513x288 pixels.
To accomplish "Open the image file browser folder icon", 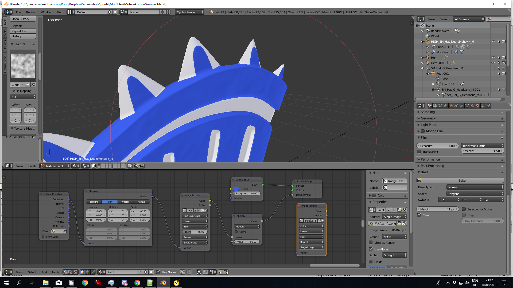I will point(399,223).
